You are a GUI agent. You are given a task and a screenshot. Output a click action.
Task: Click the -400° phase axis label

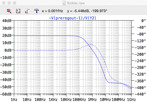click(x=140, y=88)
